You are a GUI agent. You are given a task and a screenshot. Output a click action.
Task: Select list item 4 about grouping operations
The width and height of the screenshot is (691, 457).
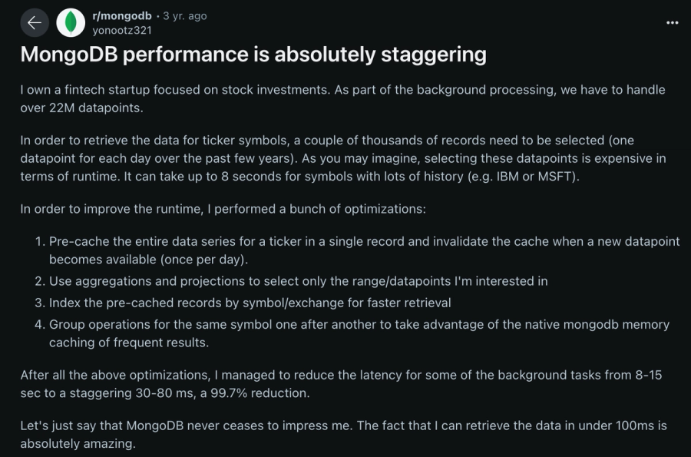tap(359, 333)
